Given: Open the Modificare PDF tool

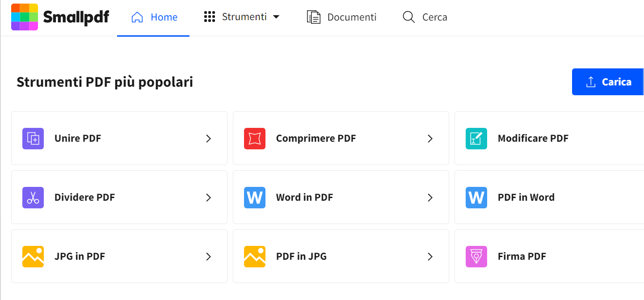Looking at the screenshot, I should (549, 138).
